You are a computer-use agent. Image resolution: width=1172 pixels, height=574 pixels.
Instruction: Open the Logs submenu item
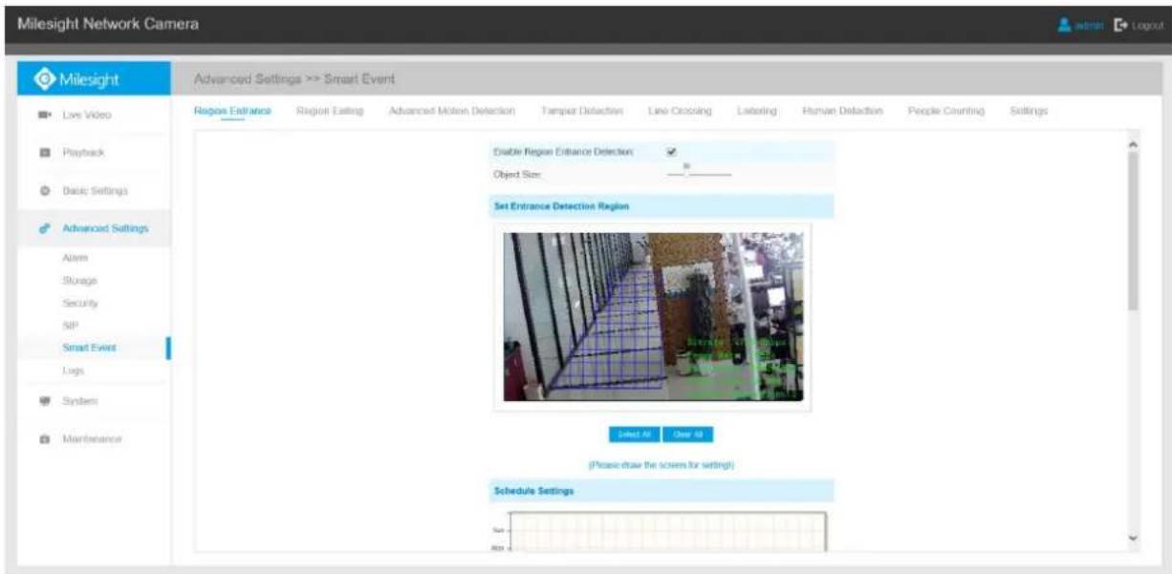pyautogui.click(x=73, y=370)
